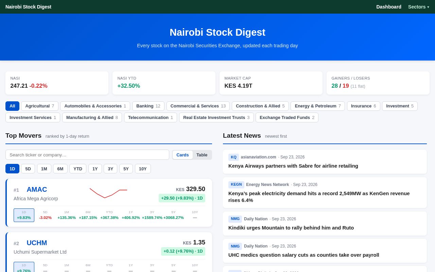Filter by Energy & Petroleum sector

[318, 106]
